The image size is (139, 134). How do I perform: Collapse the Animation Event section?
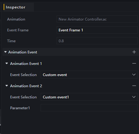point(5,52)
